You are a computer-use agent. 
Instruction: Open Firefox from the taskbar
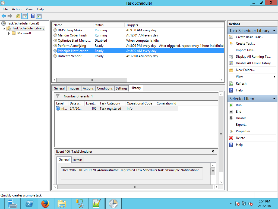point(45,203)
